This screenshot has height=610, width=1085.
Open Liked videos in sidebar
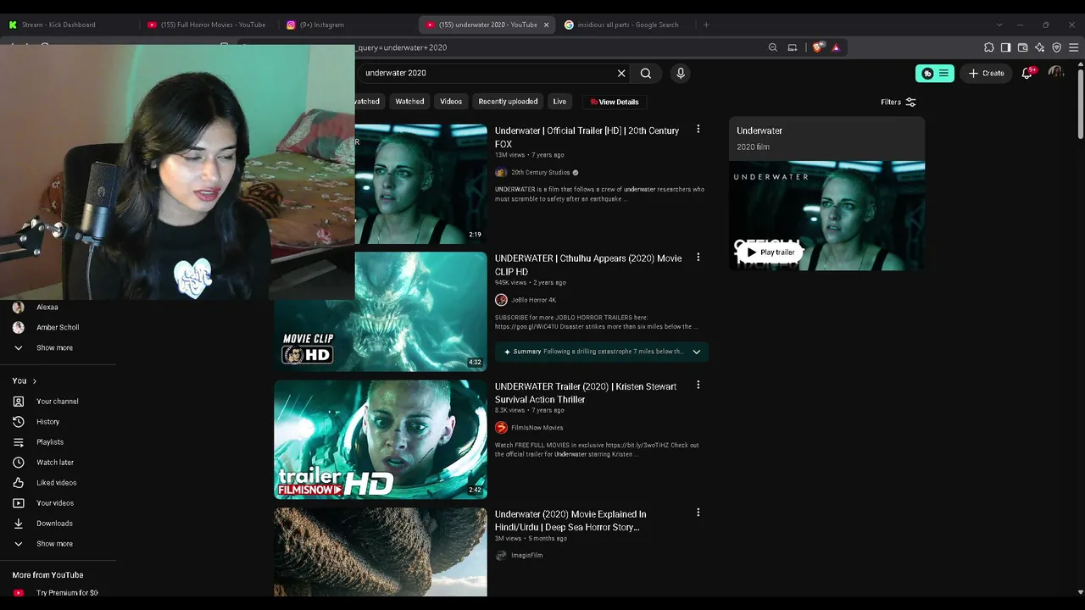58,483
